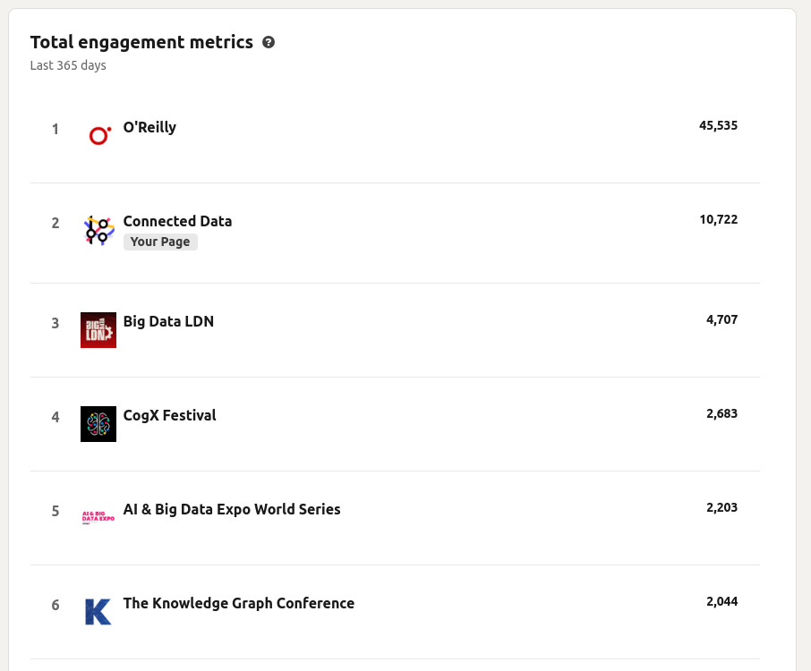Select the Big Data LDN name
Screen dimensions: 811x671
click(x=168, y=321)
